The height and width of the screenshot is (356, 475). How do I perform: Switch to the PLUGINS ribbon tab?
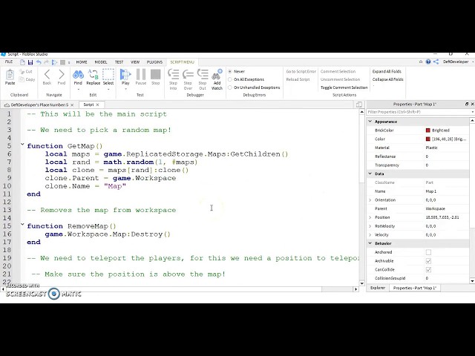tap(155, 62)
